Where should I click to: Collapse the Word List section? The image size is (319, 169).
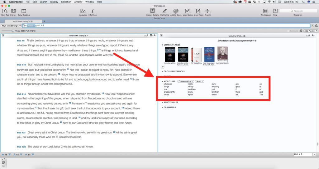coord(162,81)
